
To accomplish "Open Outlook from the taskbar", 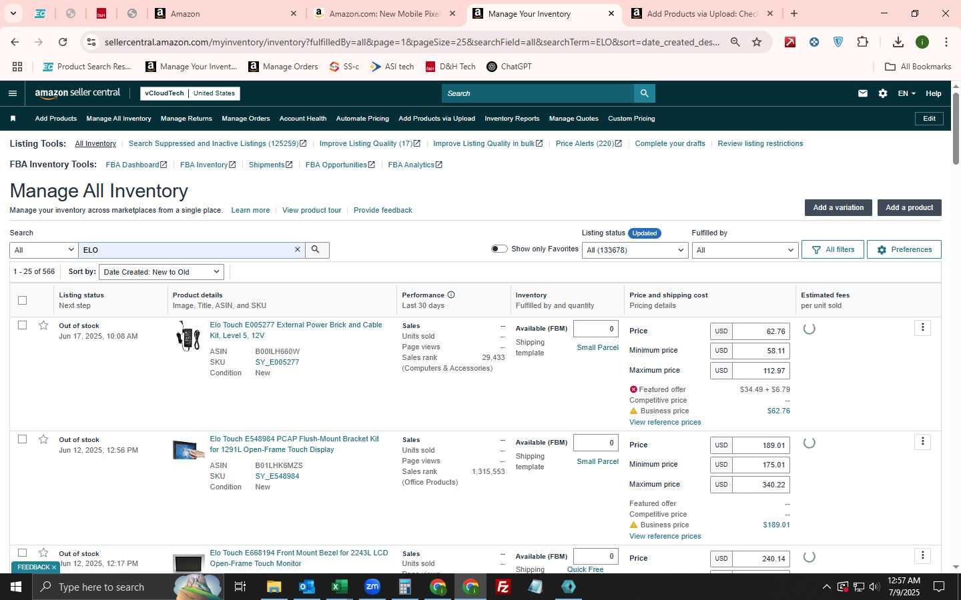I will click(306, 587).
